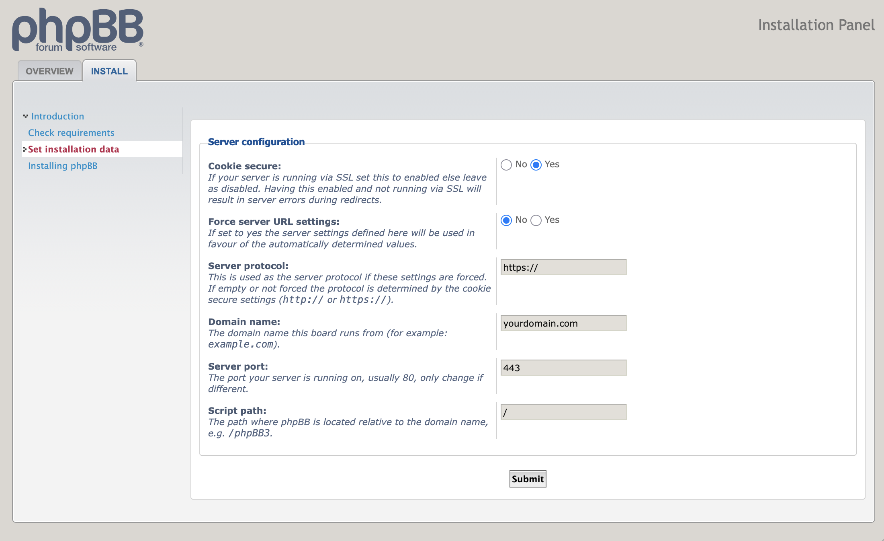
Task: Switch to the INSTALL tab
Action: (109, 71)
